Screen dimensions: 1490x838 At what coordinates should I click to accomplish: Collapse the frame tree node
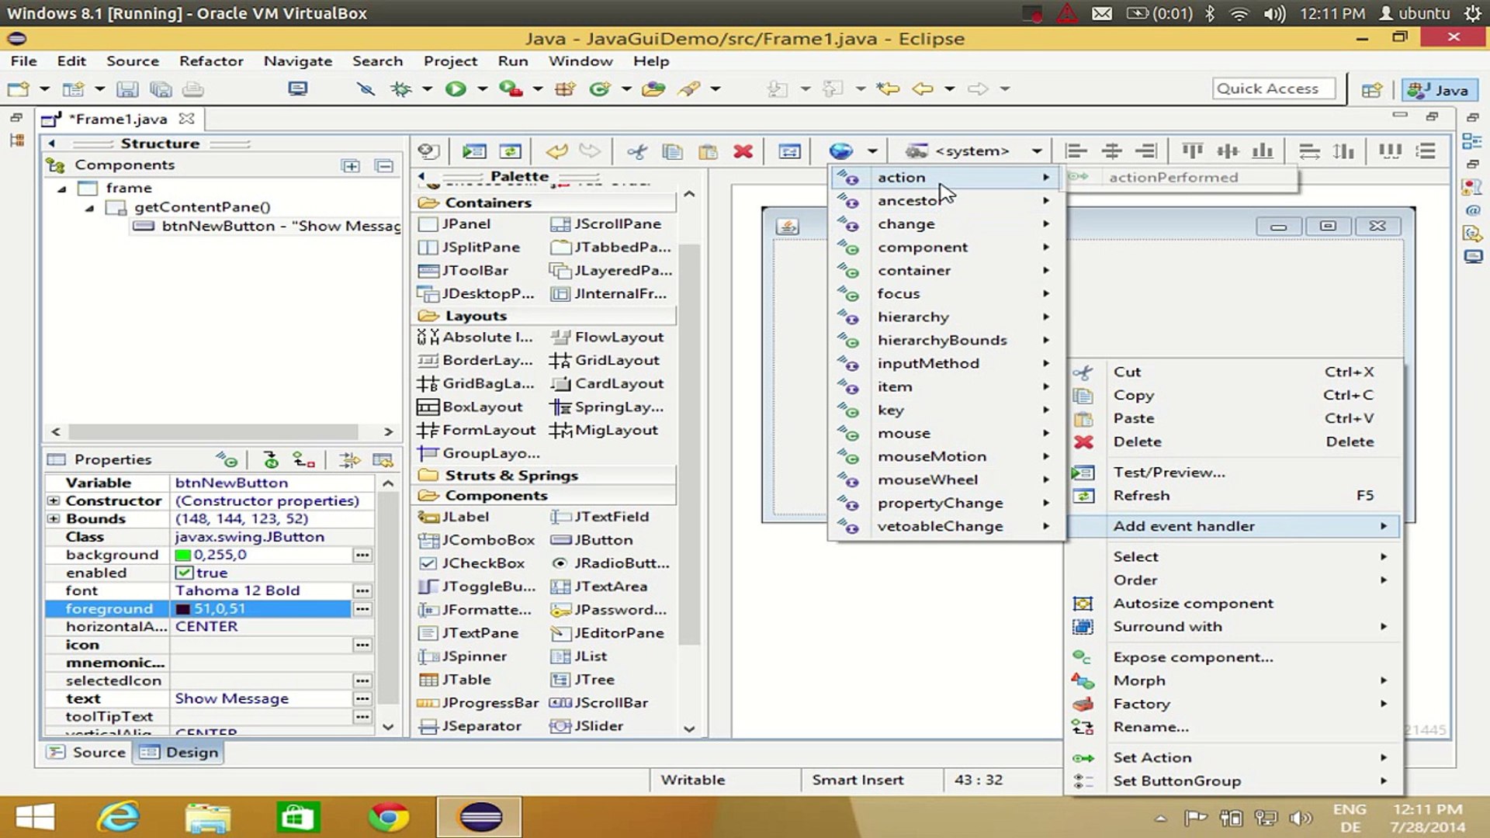[62, 189]
